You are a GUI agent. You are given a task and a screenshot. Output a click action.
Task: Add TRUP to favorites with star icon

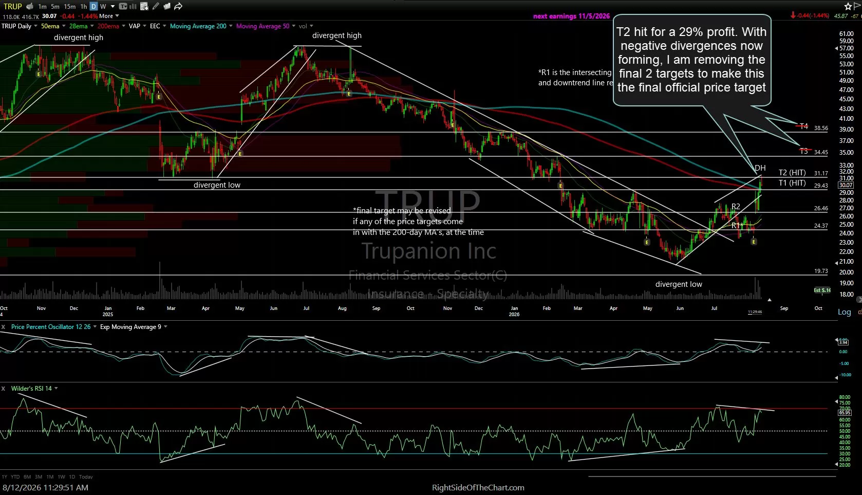(x=848, y=6)
